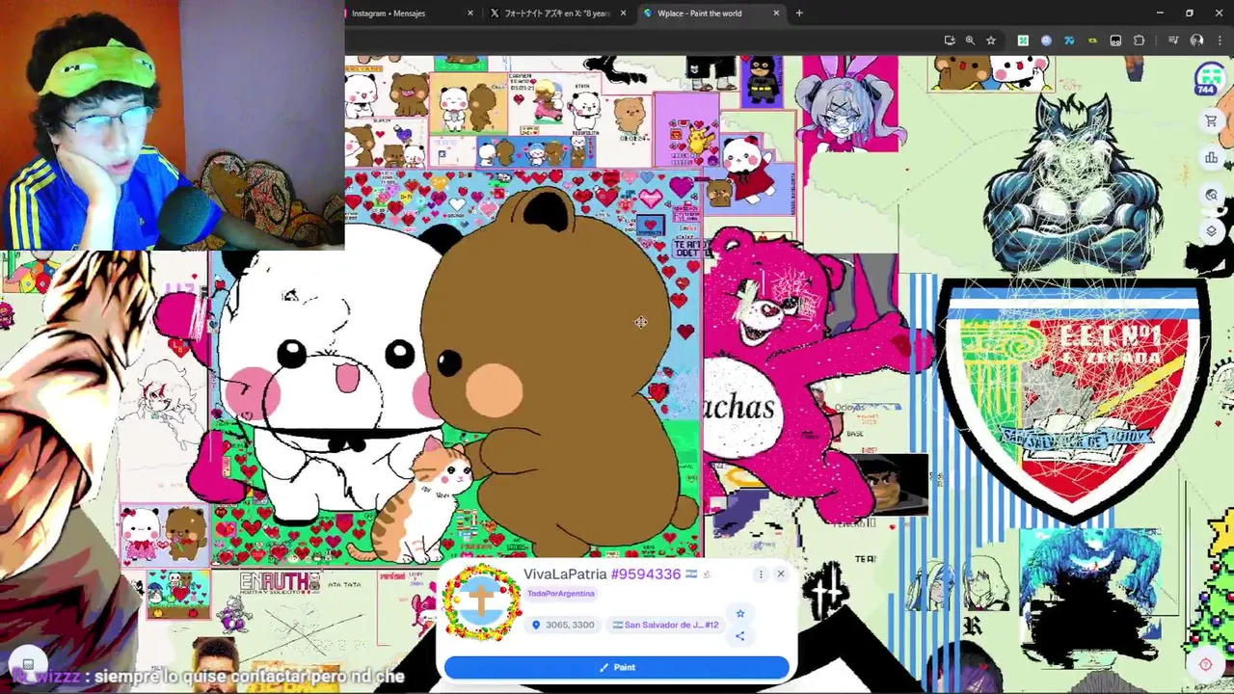Click the green extension icon in toolbar
The image size is (1234, 694).
click(1023, 40)
